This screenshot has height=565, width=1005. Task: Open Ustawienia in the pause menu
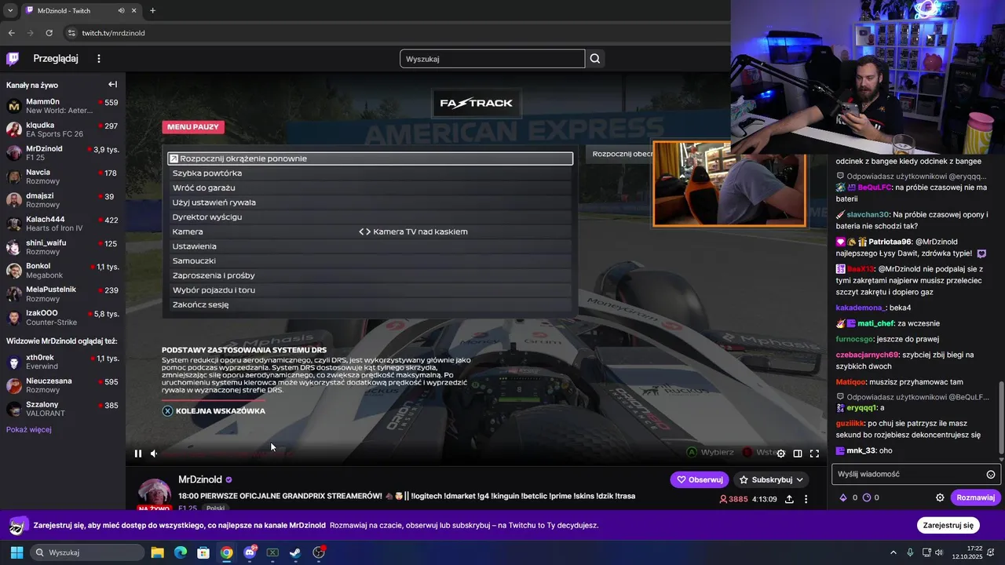[371, 246]
